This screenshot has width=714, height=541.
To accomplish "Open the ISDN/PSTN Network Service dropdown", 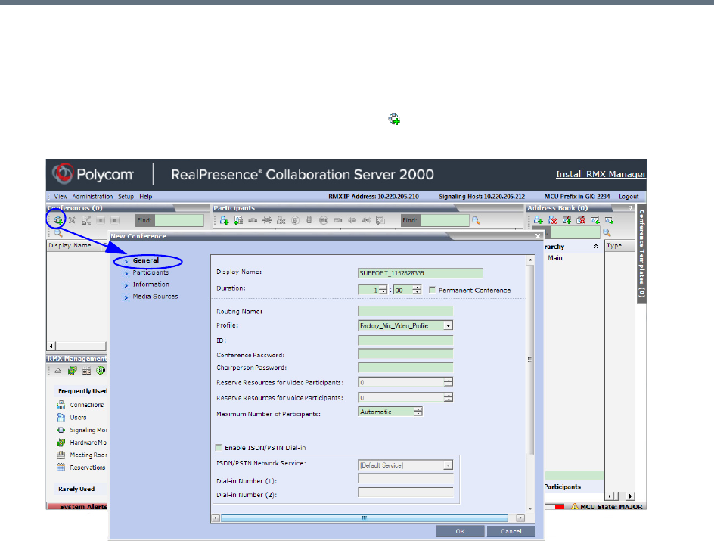I will coord(448,465).
